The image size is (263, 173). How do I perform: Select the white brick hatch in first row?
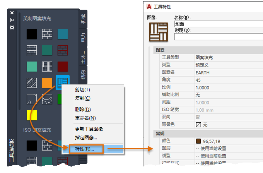pos(47,34)
